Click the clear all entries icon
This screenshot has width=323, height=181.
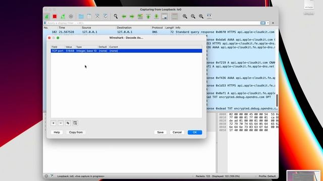pyautogui.click(x=75, y=123)
